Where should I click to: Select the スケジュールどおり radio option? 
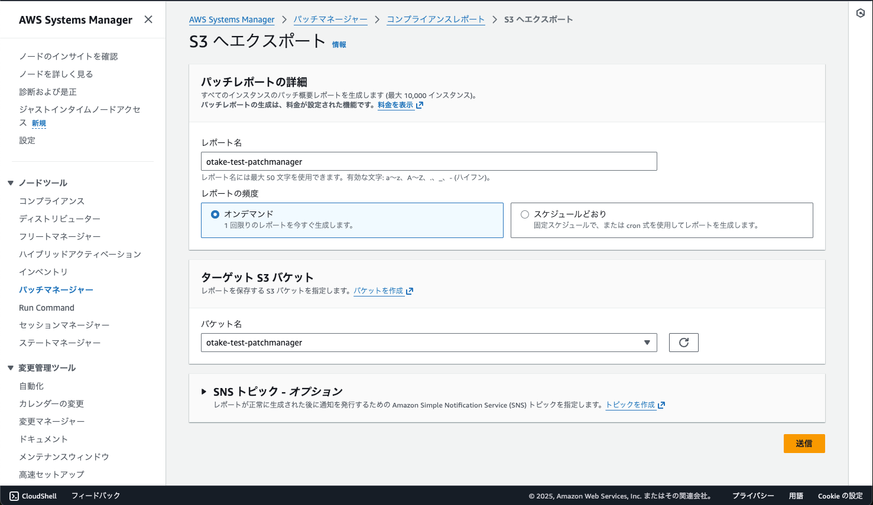click(x=525, y=214)
